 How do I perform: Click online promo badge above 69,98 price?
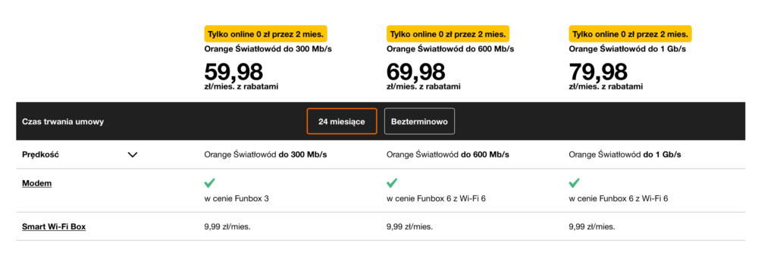[448, 34]
